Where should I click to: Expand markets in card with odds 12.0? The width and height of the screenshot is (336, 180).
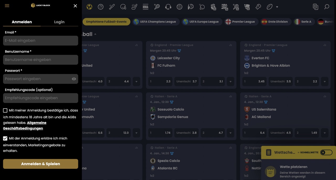click(136, 133)
